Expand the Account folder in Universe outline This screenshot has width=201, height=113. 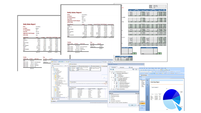point(53,69)
